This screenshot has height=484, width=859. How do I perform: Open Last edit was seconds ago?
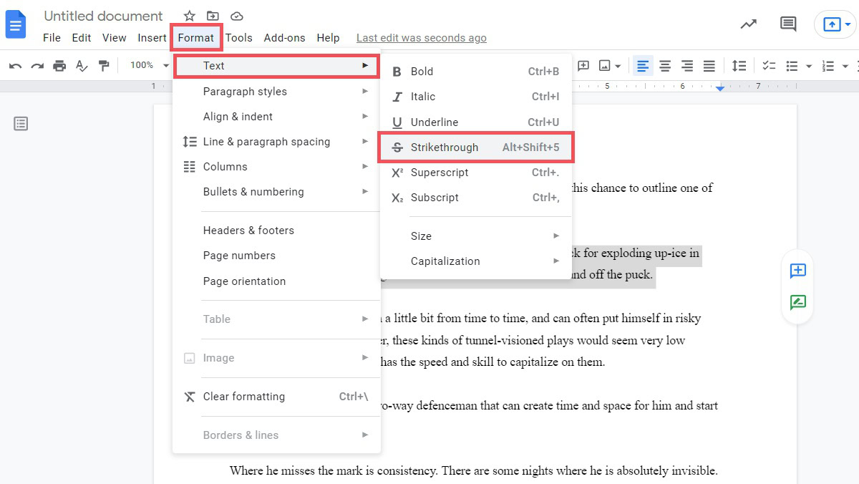[x=421, y=37]
